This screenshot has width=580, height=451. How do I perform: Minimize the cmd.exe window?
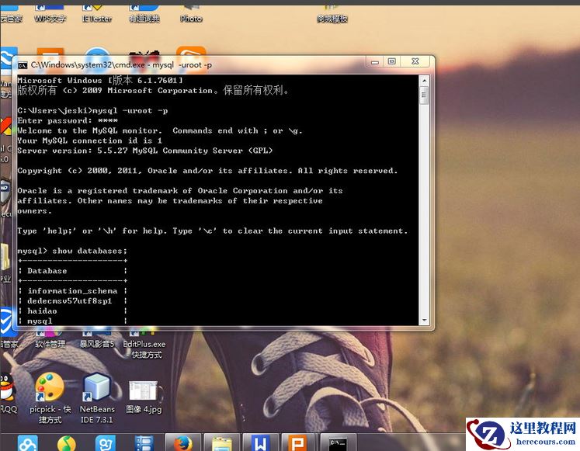(x=375, y=62)
